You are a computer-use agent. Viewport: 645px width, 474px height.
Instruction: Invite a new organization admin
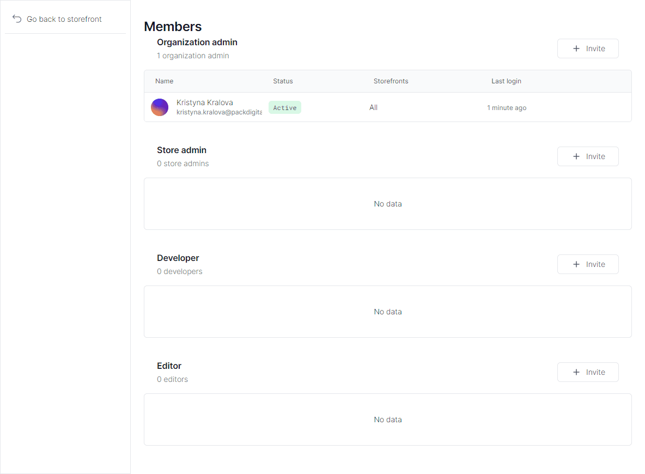[x=588, y=48]
